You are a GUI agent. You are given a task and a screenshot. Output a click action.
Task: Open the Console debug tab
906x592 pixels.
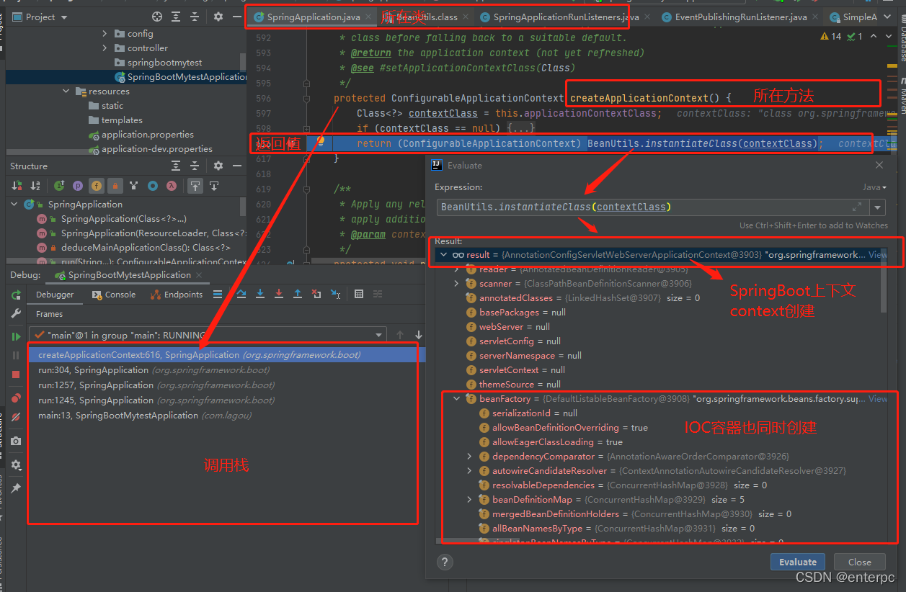[115, 295]
